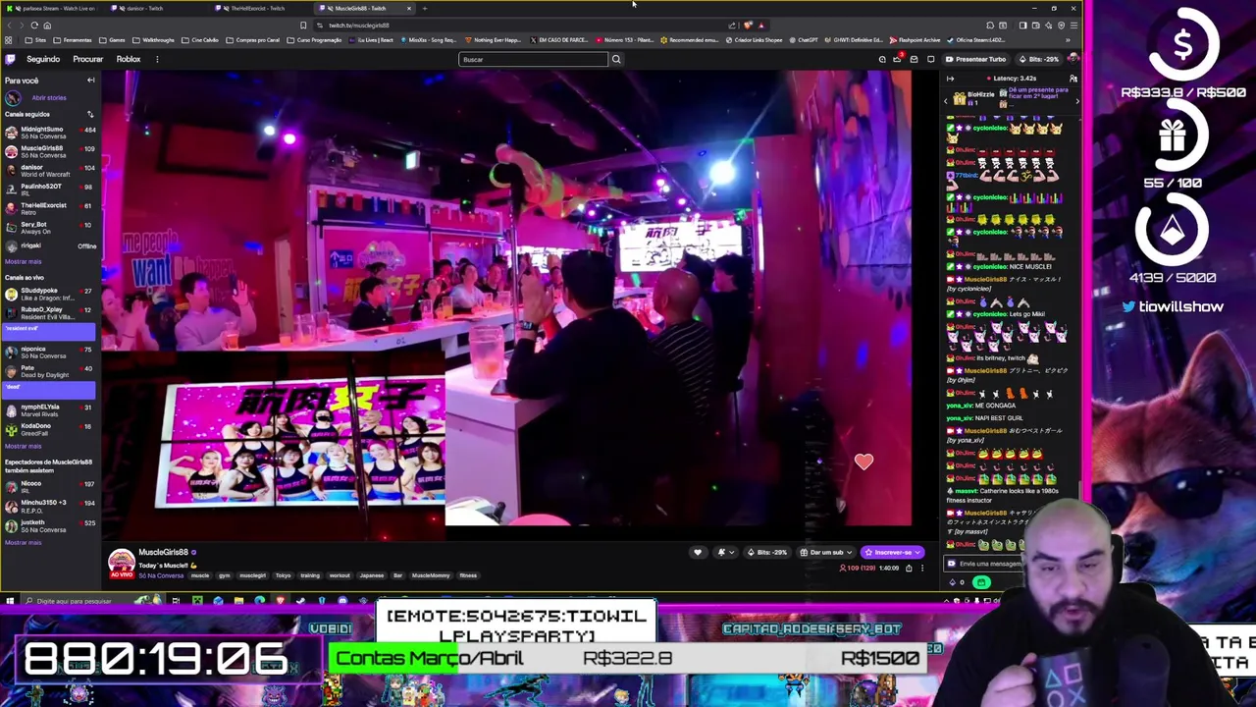Expand the bottom Mostrar mais link in sidebar
Screen dimensions: 1256x707
click(x=23, y=542)
